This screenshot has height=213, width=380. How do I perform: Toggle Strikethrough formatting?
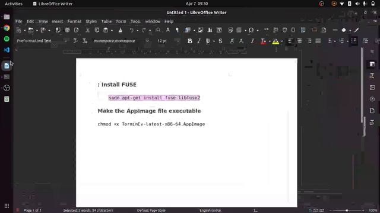point(220,41)
